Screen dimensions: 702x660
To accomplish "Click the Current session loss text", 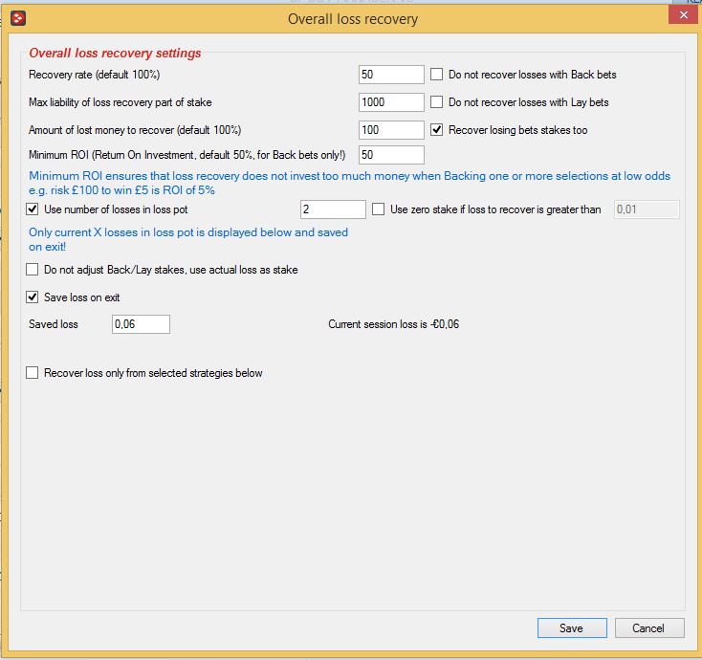I will click(393, 324).
